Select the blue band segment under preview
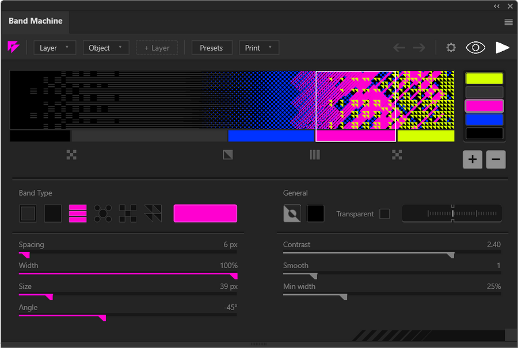 (x=271, y=136)
